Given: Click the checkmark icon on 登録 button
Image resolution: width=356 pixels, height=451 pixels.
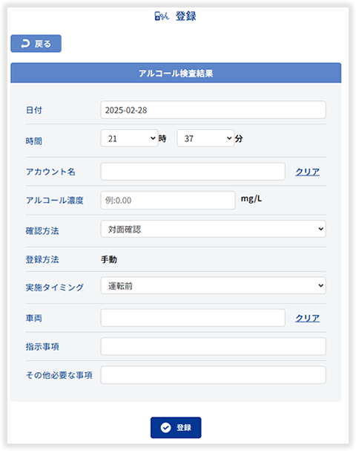Looking at the screenshot, I should 165,428.
